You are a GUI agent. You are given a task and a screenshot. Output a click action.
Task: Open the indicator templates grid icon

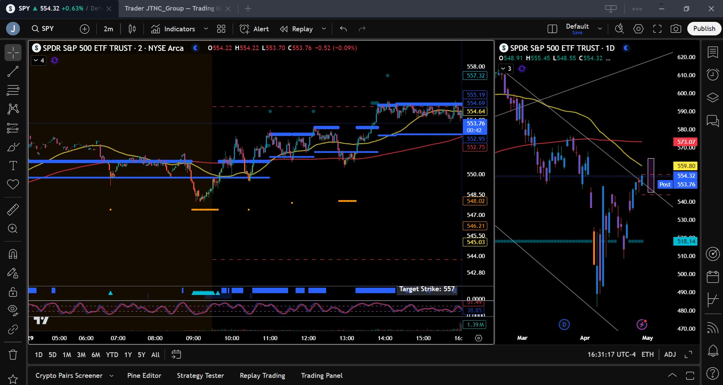pyautogui.click(x=221, y=29)
